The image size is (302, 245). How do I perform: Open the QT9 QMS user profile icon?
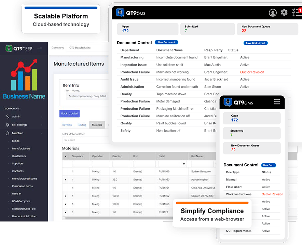click(273, 12)
